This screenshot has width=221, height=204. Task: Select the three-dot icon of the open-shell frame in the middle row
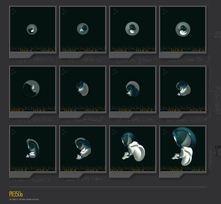point(14,72)
